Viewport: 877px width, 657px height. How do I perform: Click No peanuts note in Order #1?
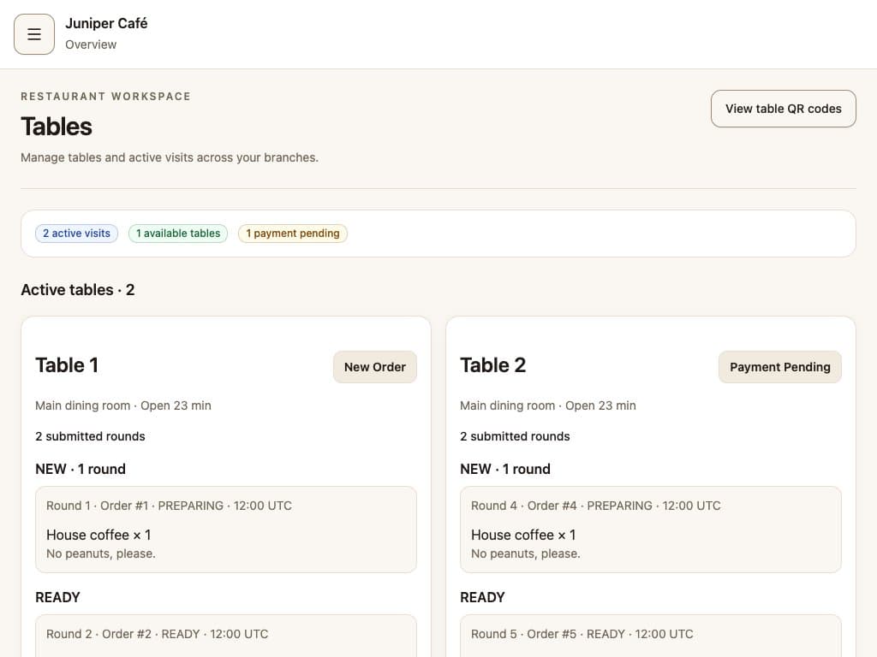tap(101, 553)
